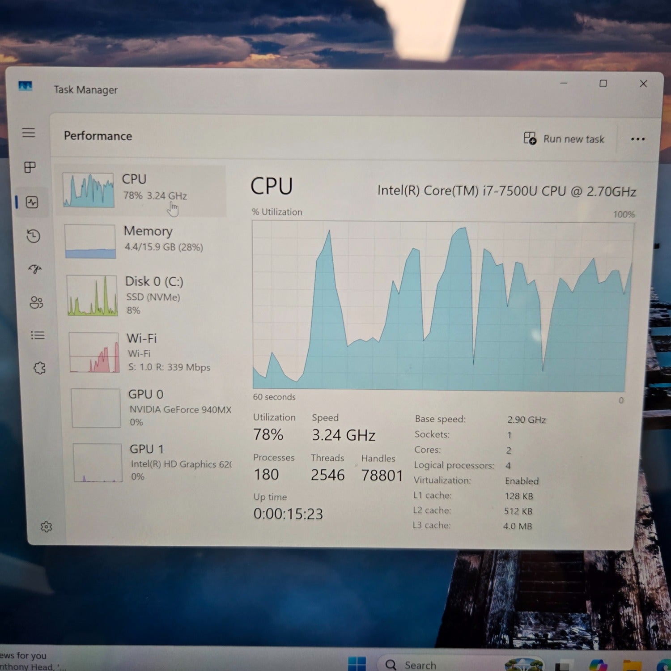
Task: Click the Threads count 2546
Action: pyautogui.click(x=327, y=475)
